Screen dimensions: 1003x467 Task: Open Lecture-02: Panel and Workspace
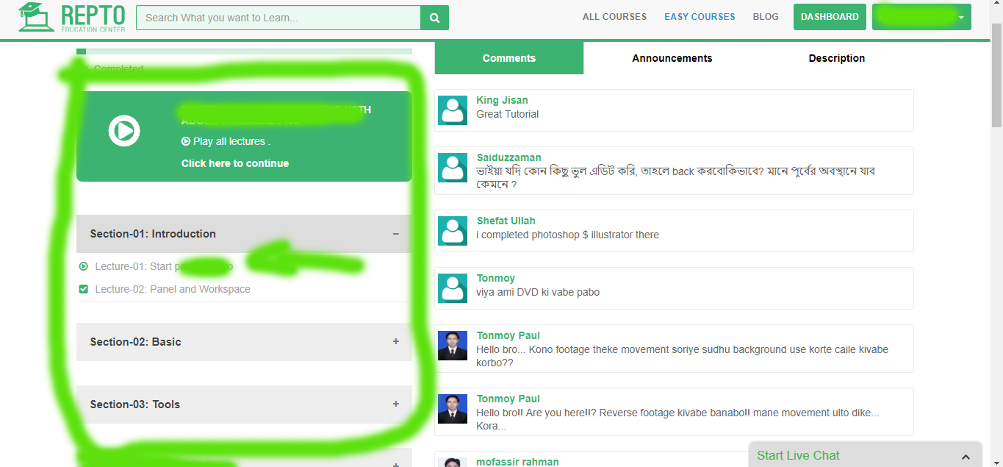[x=173, y=289]
